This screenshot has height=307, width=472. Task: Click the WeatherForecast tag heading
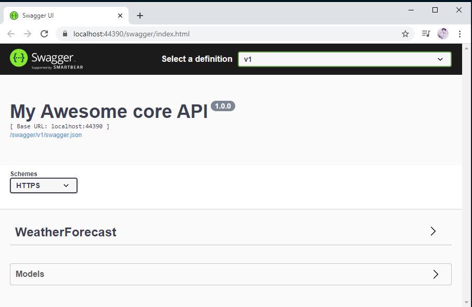tap(66, 232)
